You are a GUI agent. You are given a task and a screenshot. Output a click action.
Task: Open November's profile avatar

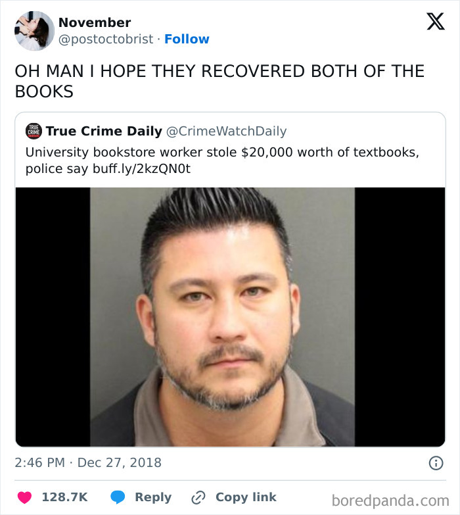(x=34, y=30)
